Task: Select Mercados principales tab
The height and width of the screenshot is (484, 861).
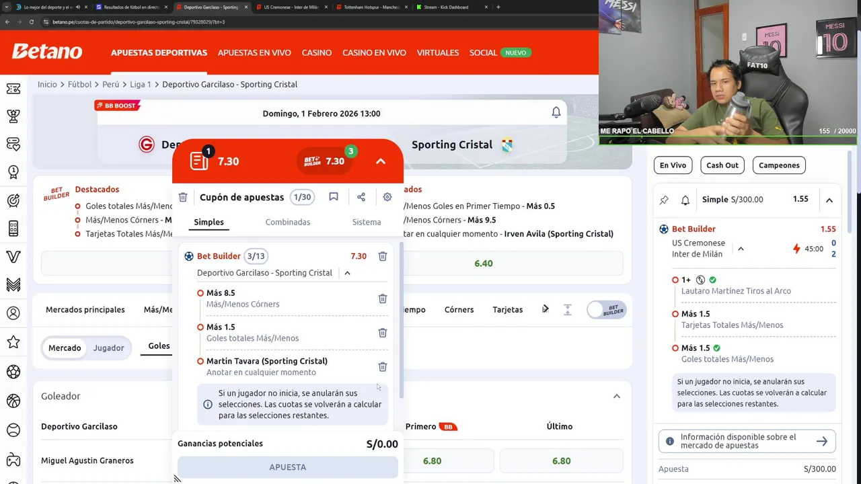Action: (85, 310)
